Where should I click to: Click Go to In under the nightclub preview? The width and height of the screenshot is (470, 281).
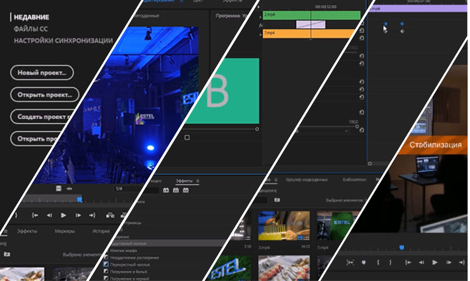[x=35, y=215]
